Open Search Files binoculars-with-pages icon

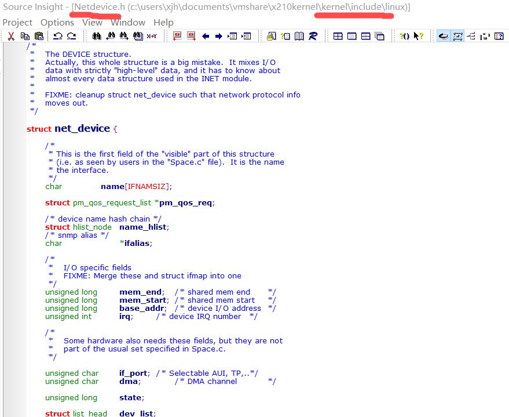[x=138, y=36]
